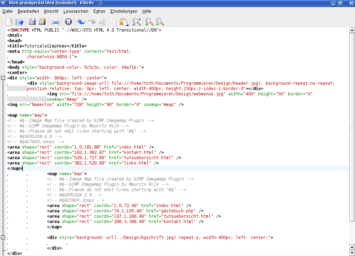Open the Einstellungen menu
355x256 pixels.
point(124,11)
